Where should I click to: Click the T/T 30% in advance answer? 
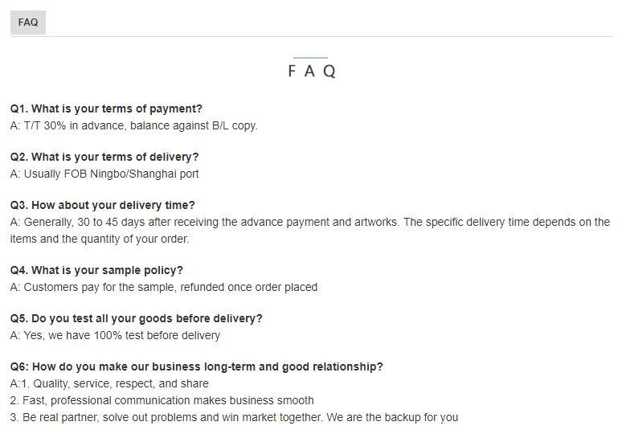pyautogui.click(x=133, y=125)
